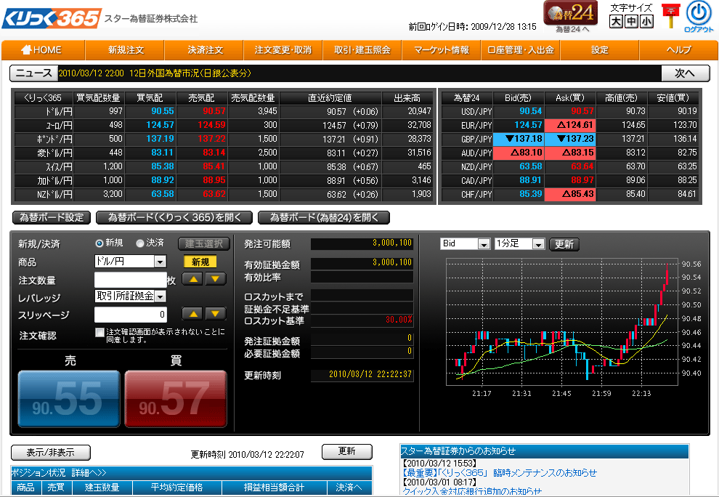Click 次へ in the news bar

[x=685, y=73]
